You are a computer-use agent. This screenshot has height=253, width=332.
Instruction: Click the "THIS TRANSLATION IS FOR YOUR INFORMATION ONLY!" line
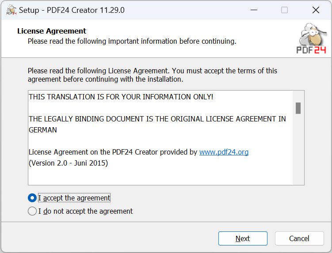tap(121, 97)
